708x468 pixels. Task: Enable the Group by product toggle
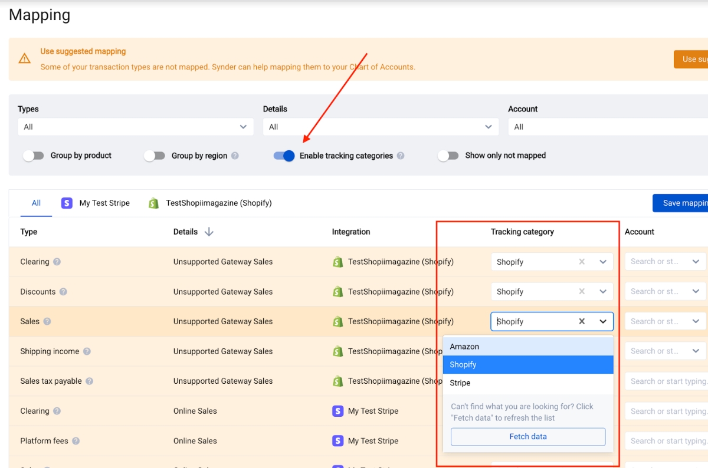coord(34,156)
